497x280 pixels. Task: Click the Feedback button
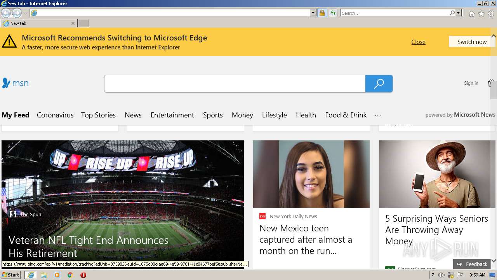click(472, 264)
